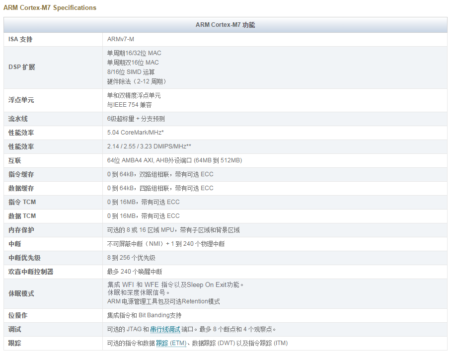Select the 流水线 row label

pyautogui.click(x=18, y=119)
